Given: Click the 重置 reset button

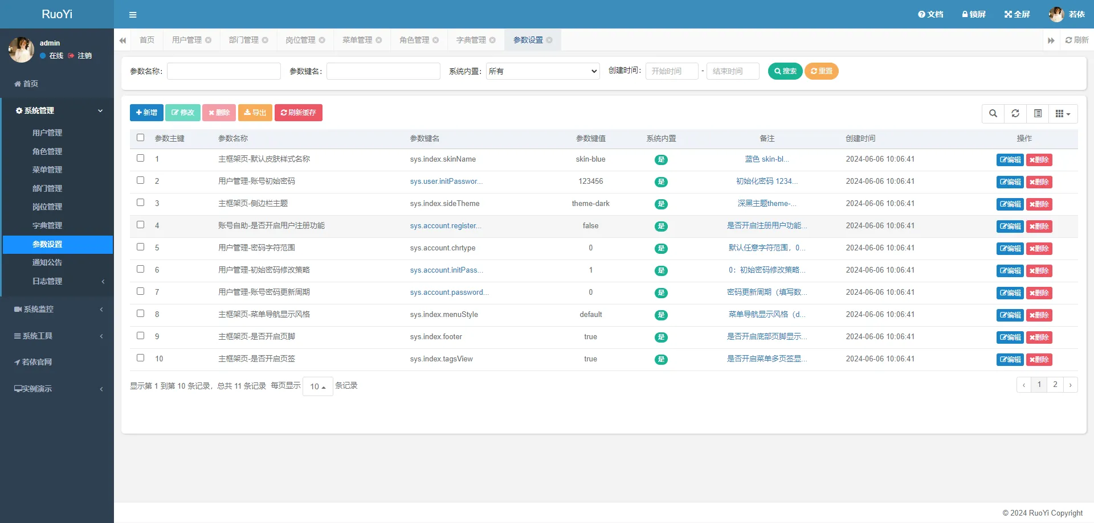Looking at the screenshot, I should [822, 71].
